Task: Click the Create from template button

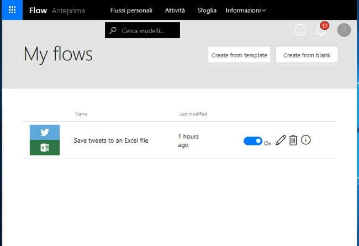Action: 239,55
